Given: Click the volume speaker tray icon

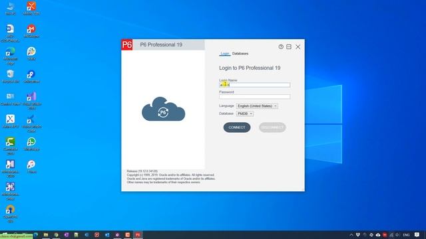Looking at the screenshot, I should (397, 235).
